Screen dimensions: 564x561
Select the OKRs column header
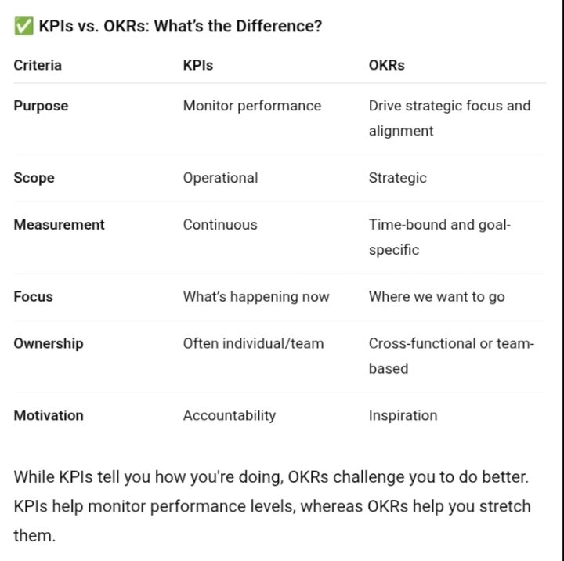coord(387,65)
